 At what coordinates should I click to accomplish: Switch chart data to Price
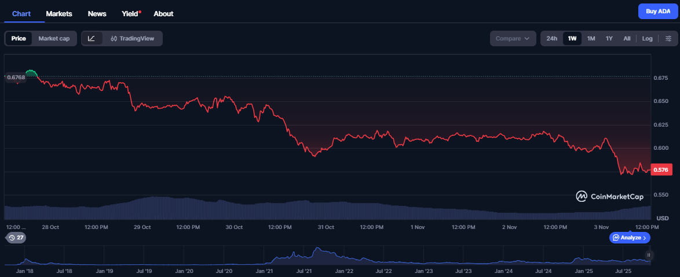pos(19,39)
